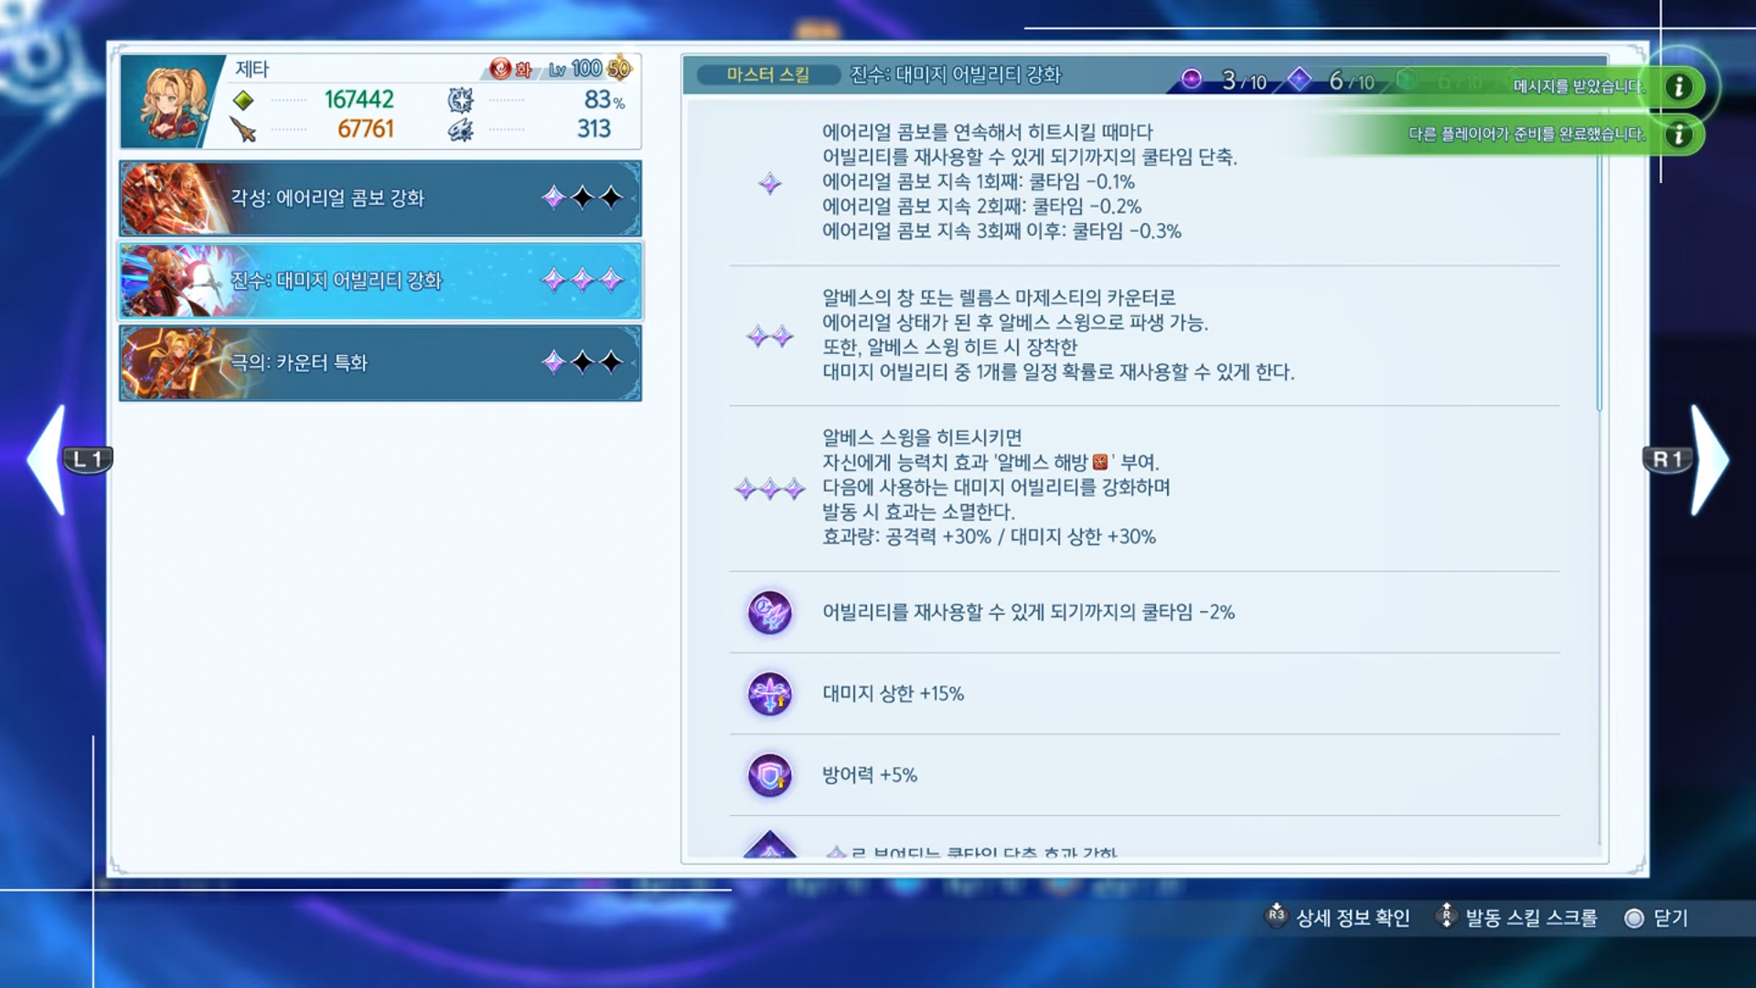This screenshot has height=988, width=1756.
Task: Click the 83% critical rate value
Action: pyautogui.click(x=605, y=99)
